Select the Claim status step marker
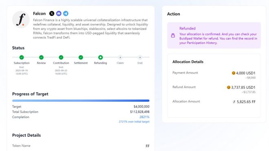The image size is (269, 151). coord(120,57)
